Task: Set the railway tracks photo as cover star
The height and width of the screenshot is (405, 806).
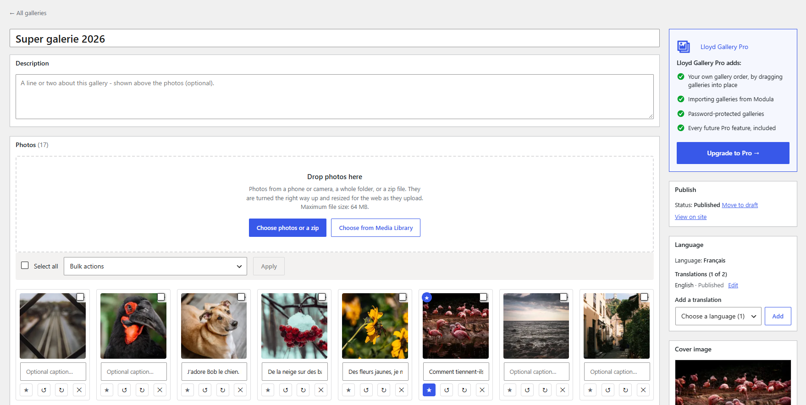Action: tap(27, 390)
